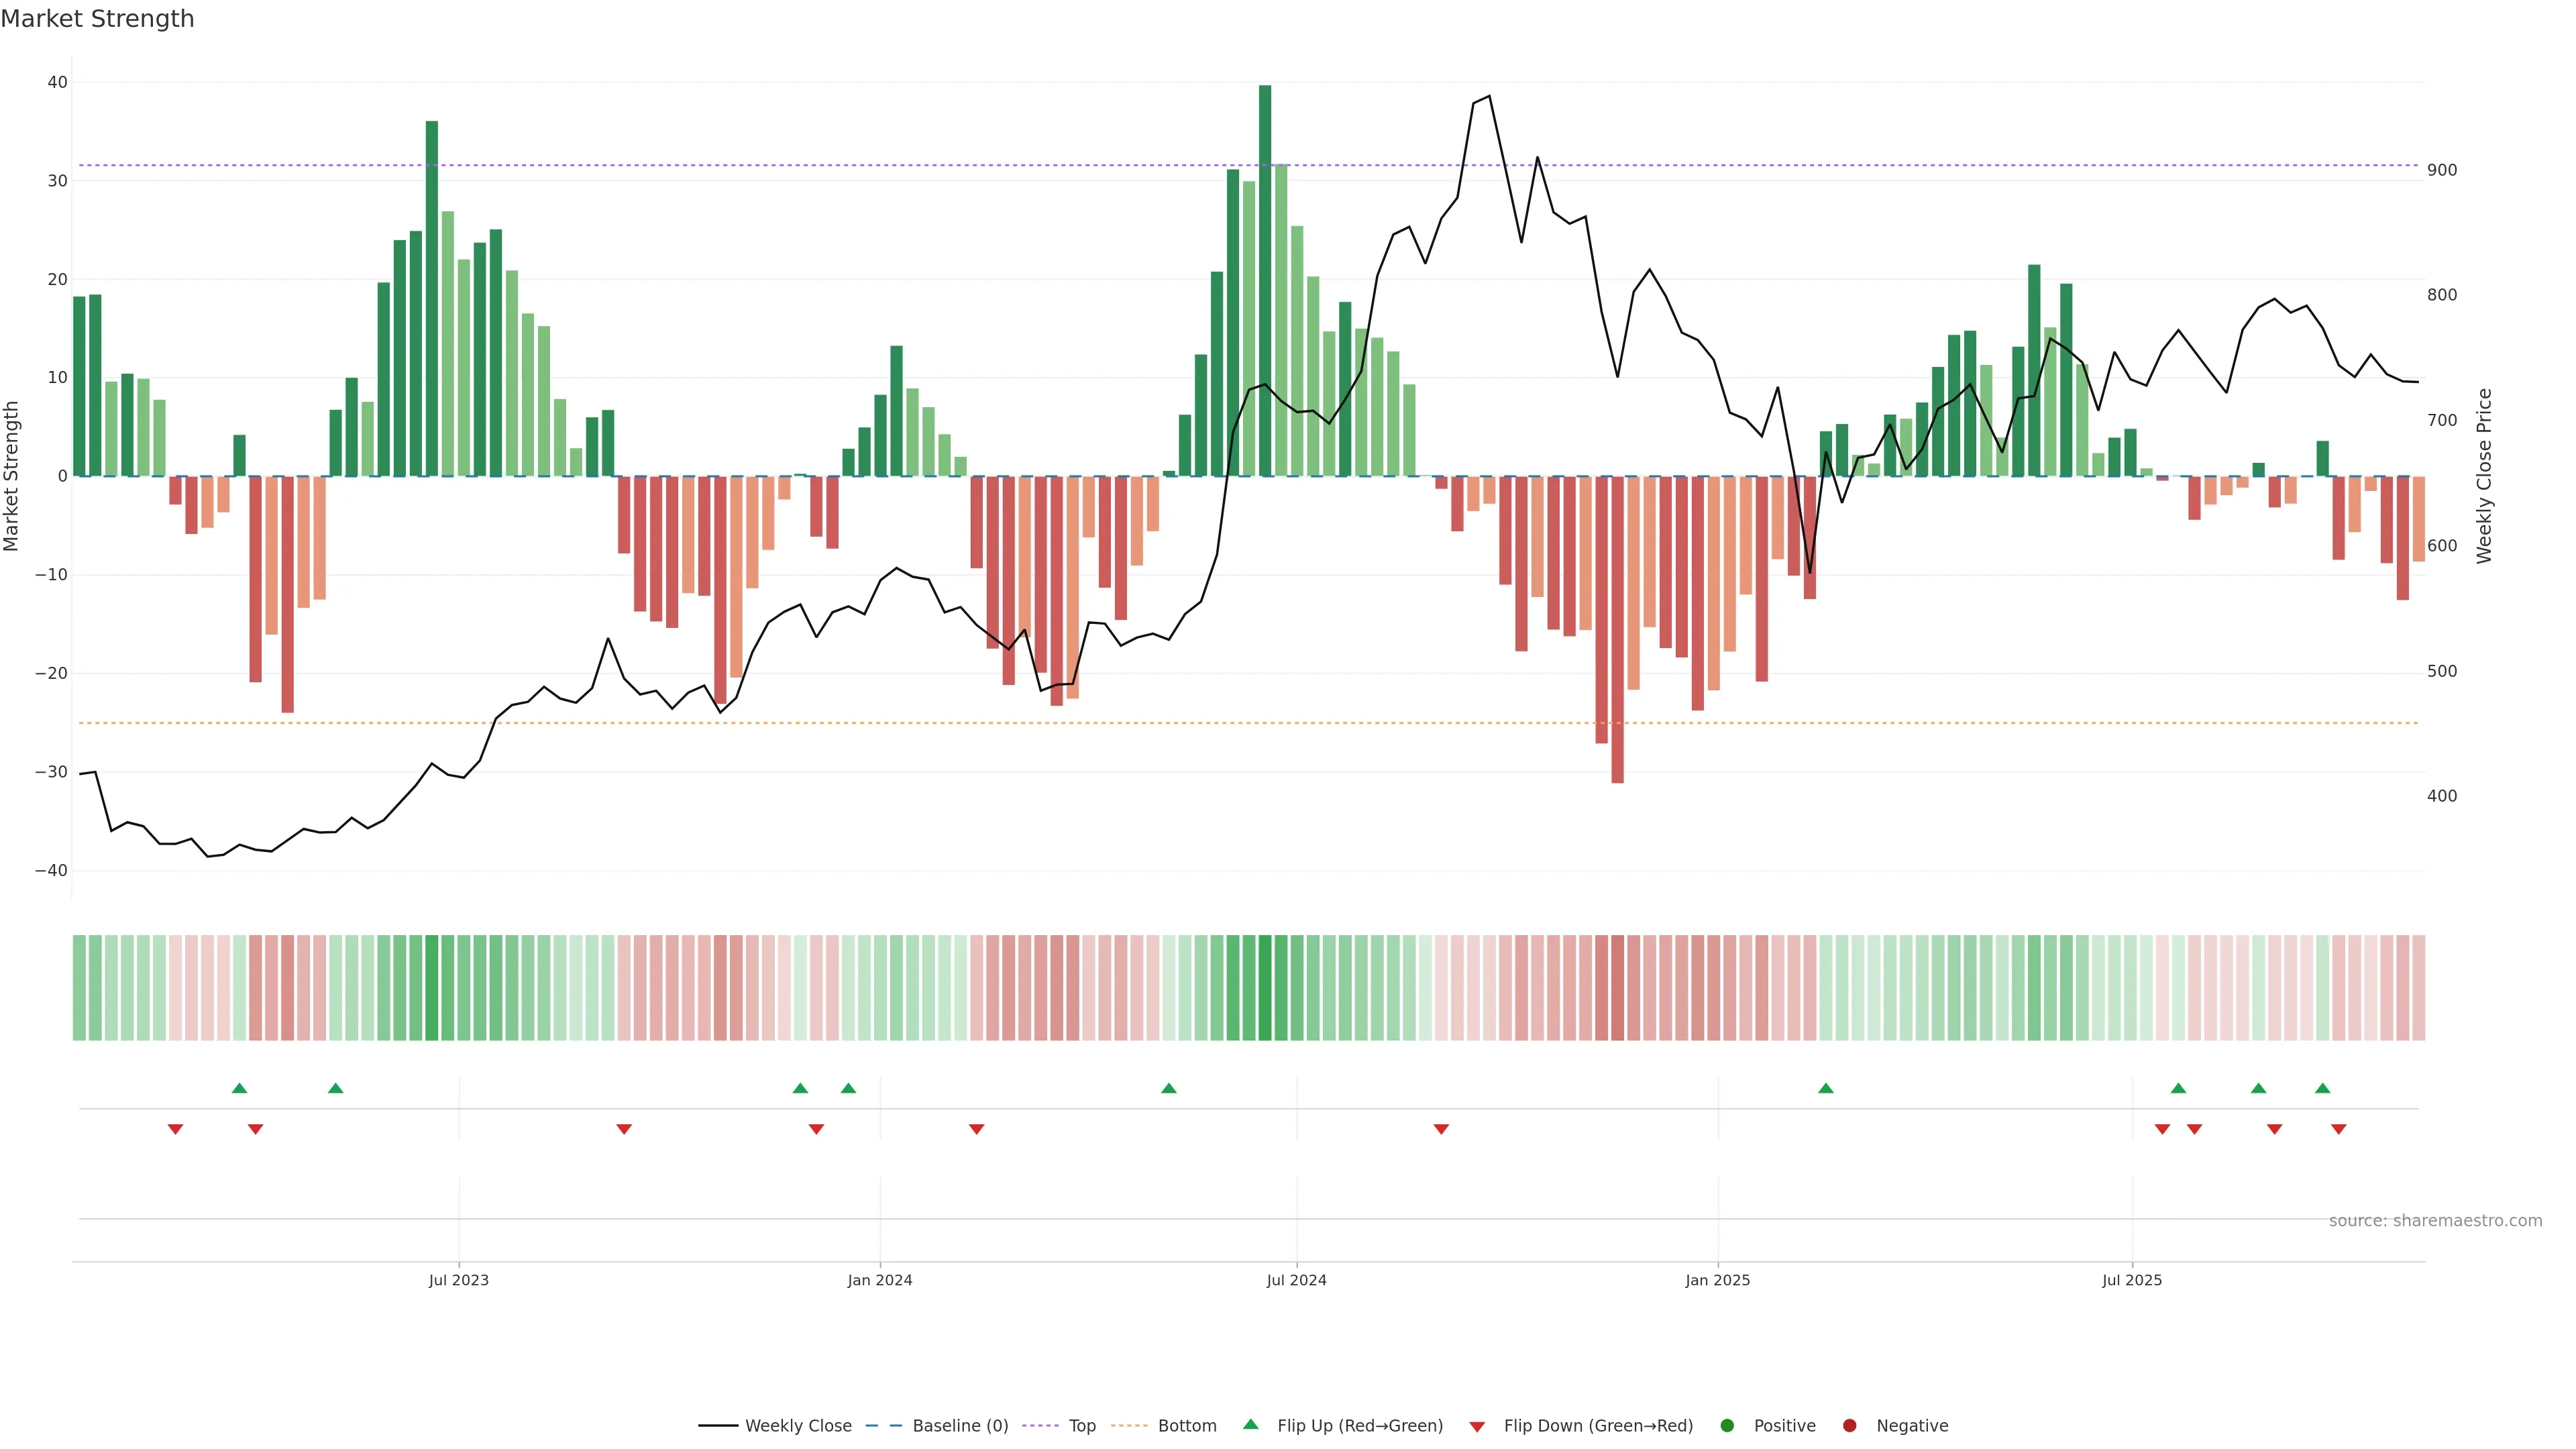Screen dimensions: 2576x1449
Task: Select the last flip-down marker on the timeline
Action: coord(2338,1129)
